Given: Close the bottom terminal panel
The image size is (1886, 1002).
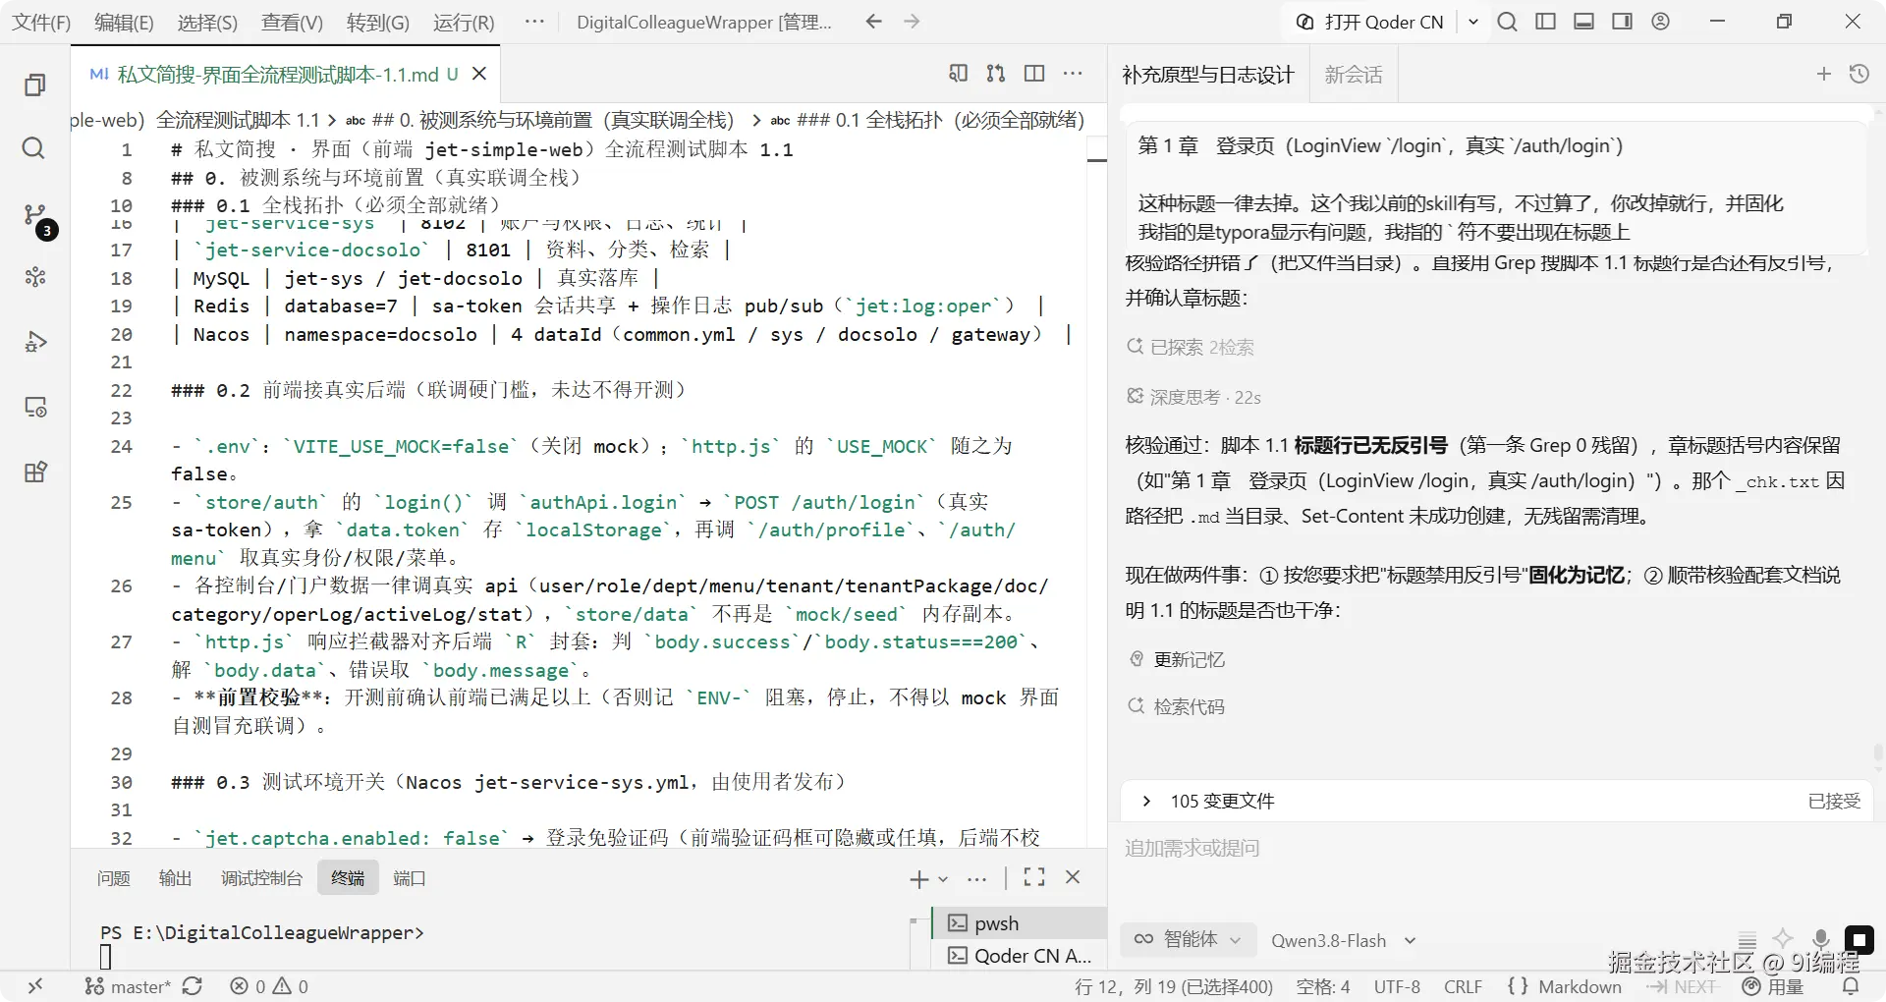Looking at the screenshot, I should point(1073,877).
